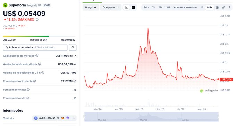The height and width of the screenshot is (126, 236).
Task: Open info icon beside Fornecimento circulante label
Action: point(35,81)
